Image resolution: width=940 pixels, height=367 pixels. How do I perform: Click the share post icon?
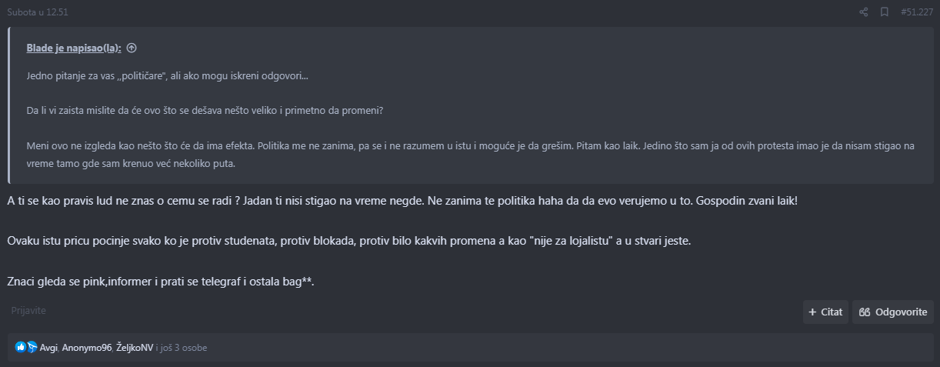coord(863,12)
